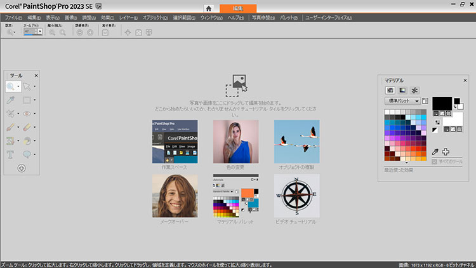Viewport: 476px width, 268px height.
Task: Select the Text tool
Action: coord(11,154)
